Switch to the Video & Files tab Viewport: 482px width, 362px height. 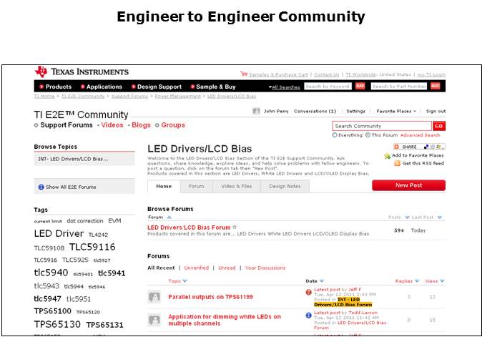(x=235, y=186)
